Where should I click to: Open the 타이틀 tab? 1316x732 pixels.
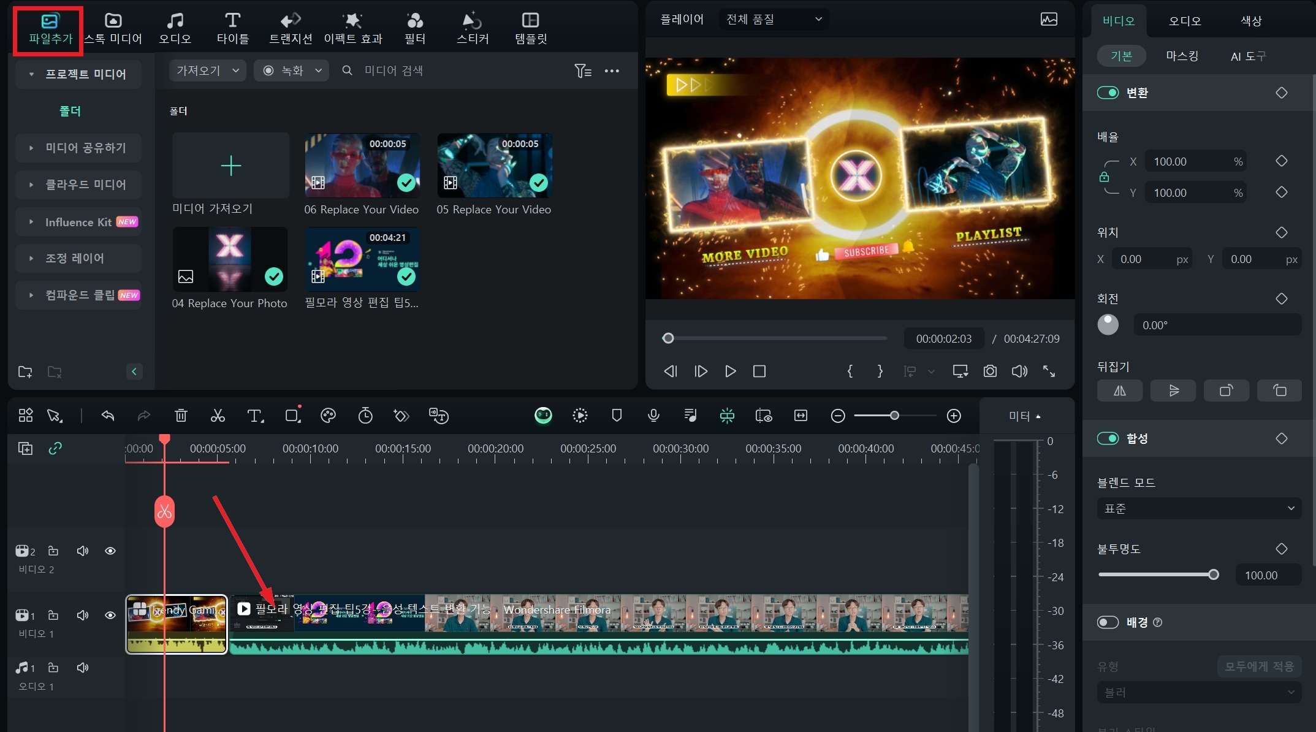point(232,29)
